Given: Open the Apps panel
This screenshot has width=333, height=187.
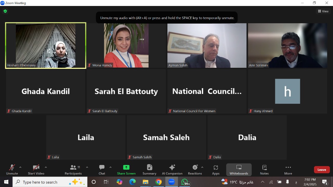Looking at the screenshot, I should tap(216, 170).
